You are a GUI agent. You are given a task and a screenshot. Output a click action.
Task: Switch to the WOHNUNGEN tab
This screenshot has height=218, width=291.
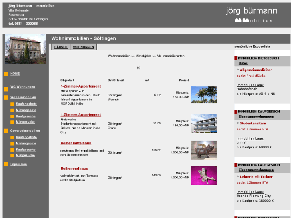pyautogui.click(x=84, y=47)
